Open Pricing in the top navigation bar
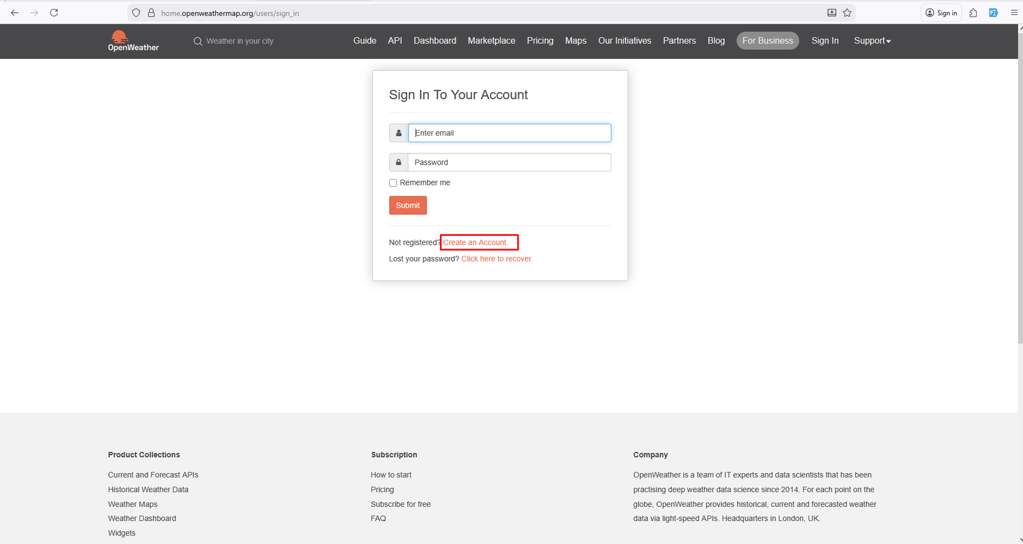The width and height of the screenshot is (1023, 544). (x=540, y=41)
